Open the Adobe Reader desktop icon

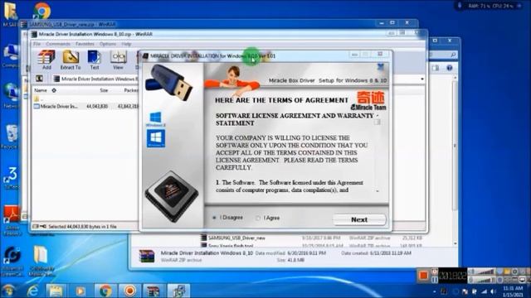pyautogui.click(x=12, y=219)
